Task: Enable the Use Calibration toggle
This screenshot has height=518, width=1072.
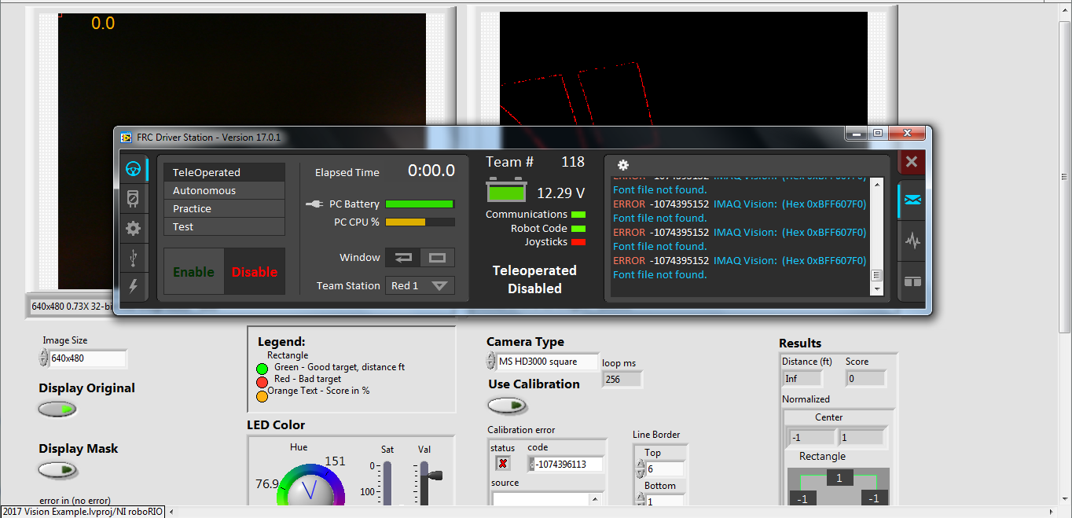Action: (507, 406)
